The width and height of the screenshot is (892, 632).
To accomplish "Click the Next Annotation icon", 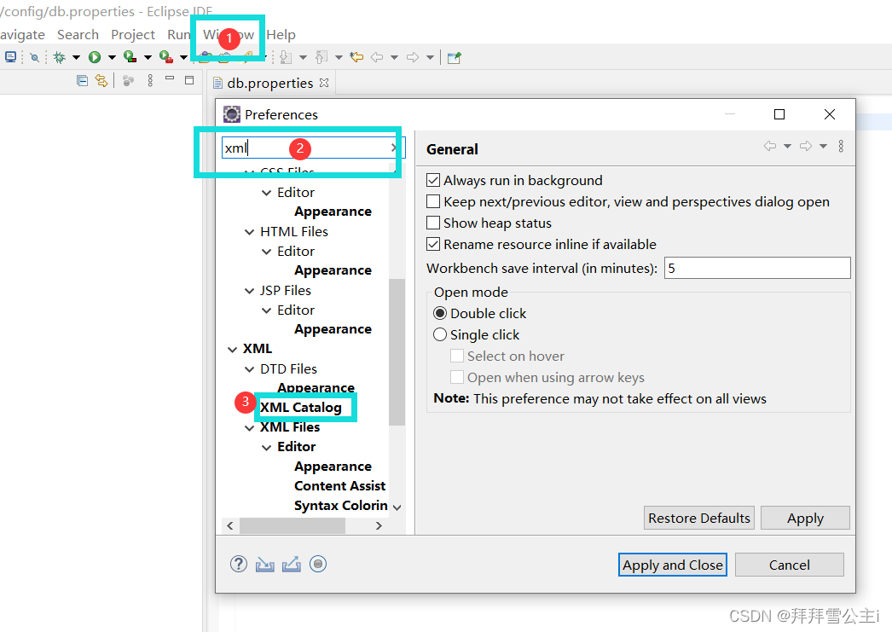I will tap(287, 57).
